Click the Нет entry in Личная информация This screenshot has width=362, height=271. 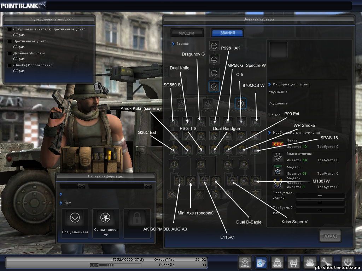pyautogui.click(x=68, y=203)
